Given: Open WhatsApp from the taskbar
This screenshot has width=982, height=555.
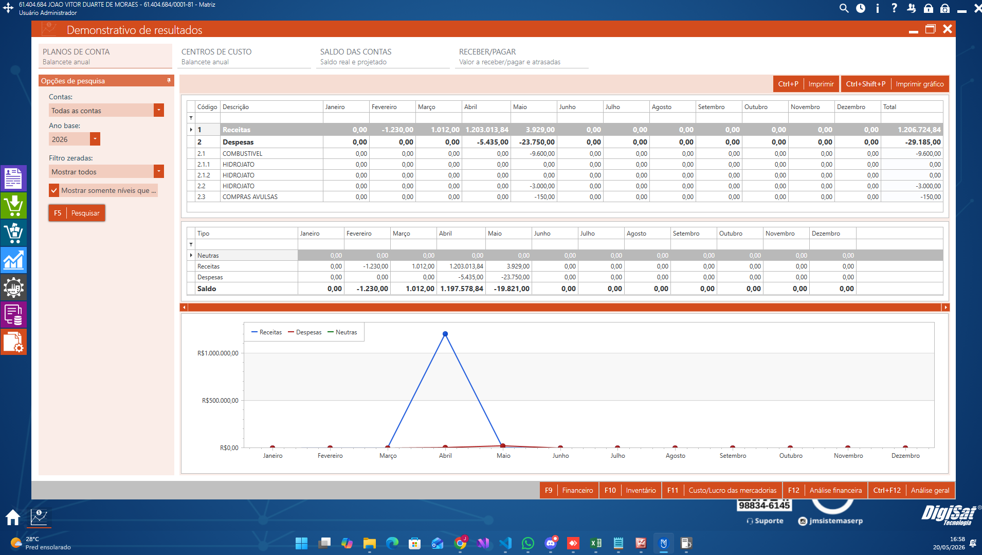Looking at the screenshot, I should (528, 543).
